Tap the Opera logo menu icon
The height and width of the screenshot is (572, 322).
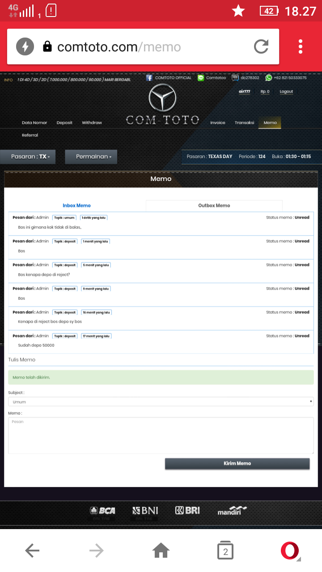[290, 551]
